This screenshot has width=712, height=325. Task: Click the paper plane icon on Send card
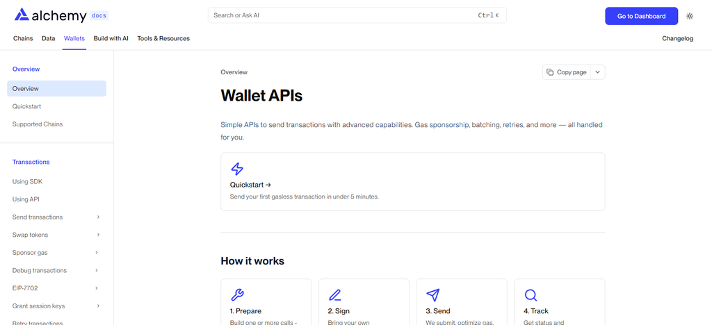(432, 295)
